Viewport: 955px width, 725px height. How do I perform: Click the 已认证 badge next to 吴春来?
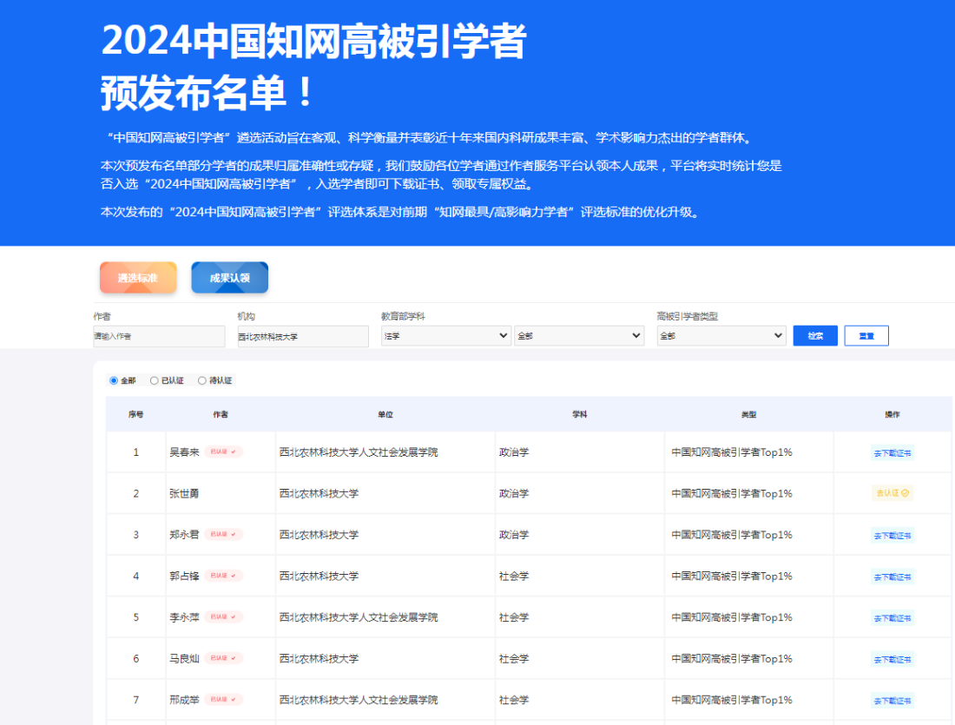click(x=223, y=452)
